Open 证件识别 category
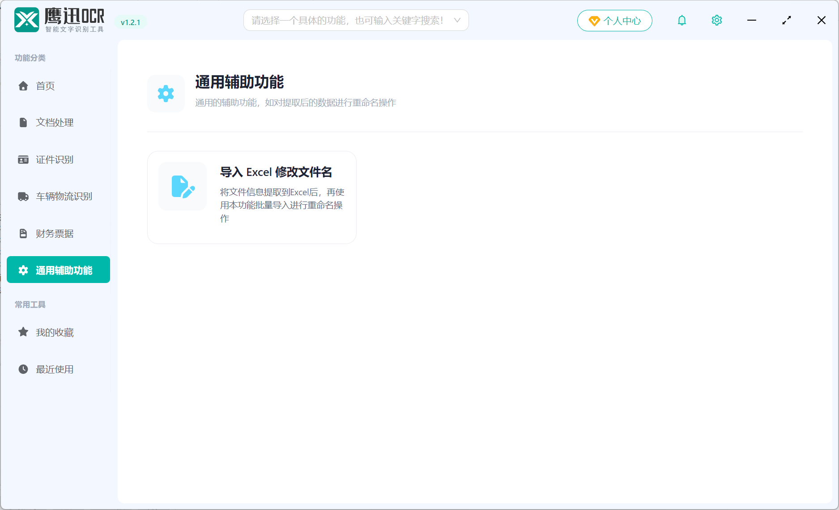This screenshot has height=510, width=839. (58, 160)
